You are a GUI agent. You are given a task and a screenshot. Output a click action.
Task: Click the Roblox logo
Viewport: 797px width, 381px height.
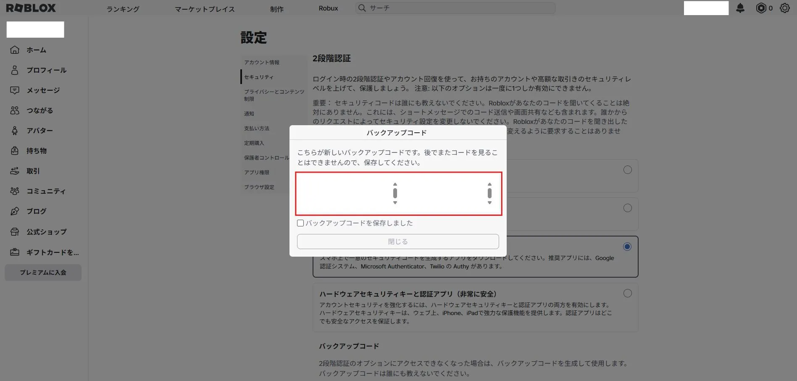pos(31,8)
